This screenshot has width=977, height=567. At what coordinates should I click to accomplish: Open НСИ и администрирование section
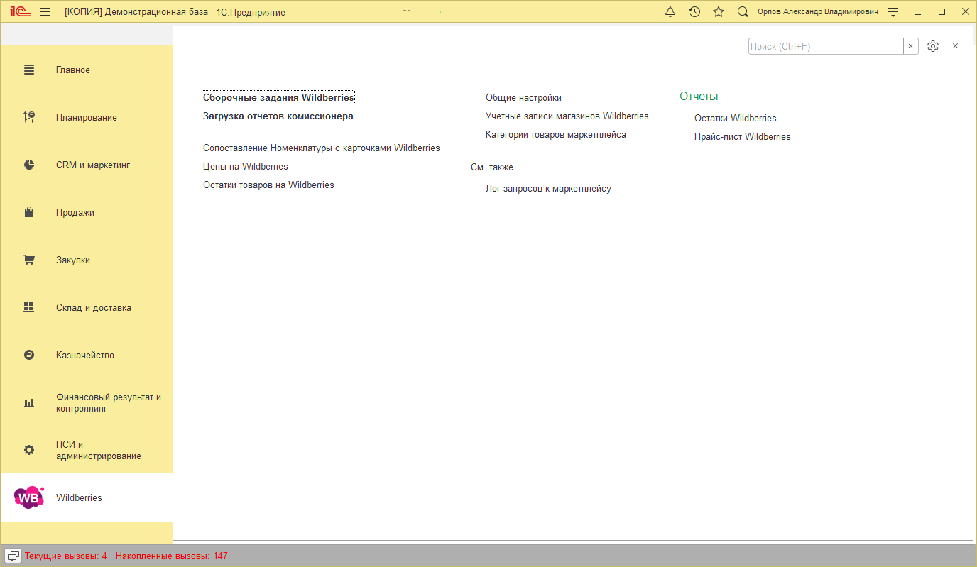[98, 451]
